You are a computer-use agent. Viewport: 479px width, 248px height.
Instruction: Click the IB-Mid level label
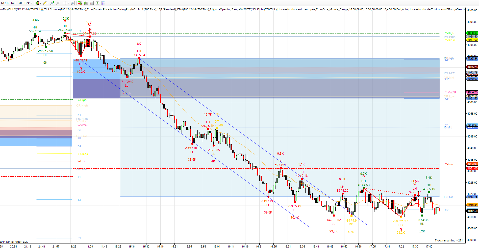point(448,127)
